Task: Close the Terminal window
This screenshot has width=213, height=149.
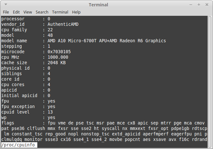Action: click(x=207, y=5)
